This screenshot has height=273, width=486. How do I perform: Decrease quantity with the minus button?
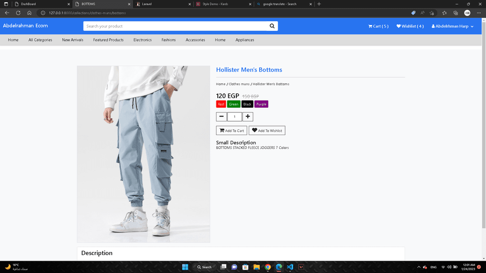pos(221,117)
